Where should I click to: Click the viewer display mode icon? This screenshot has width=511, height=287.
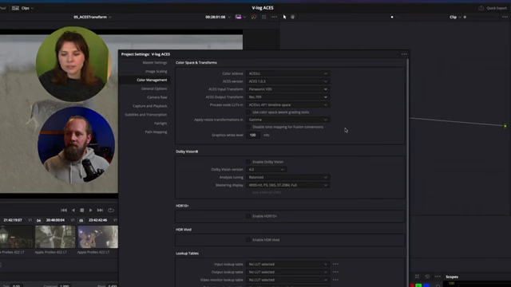(239, 17)
